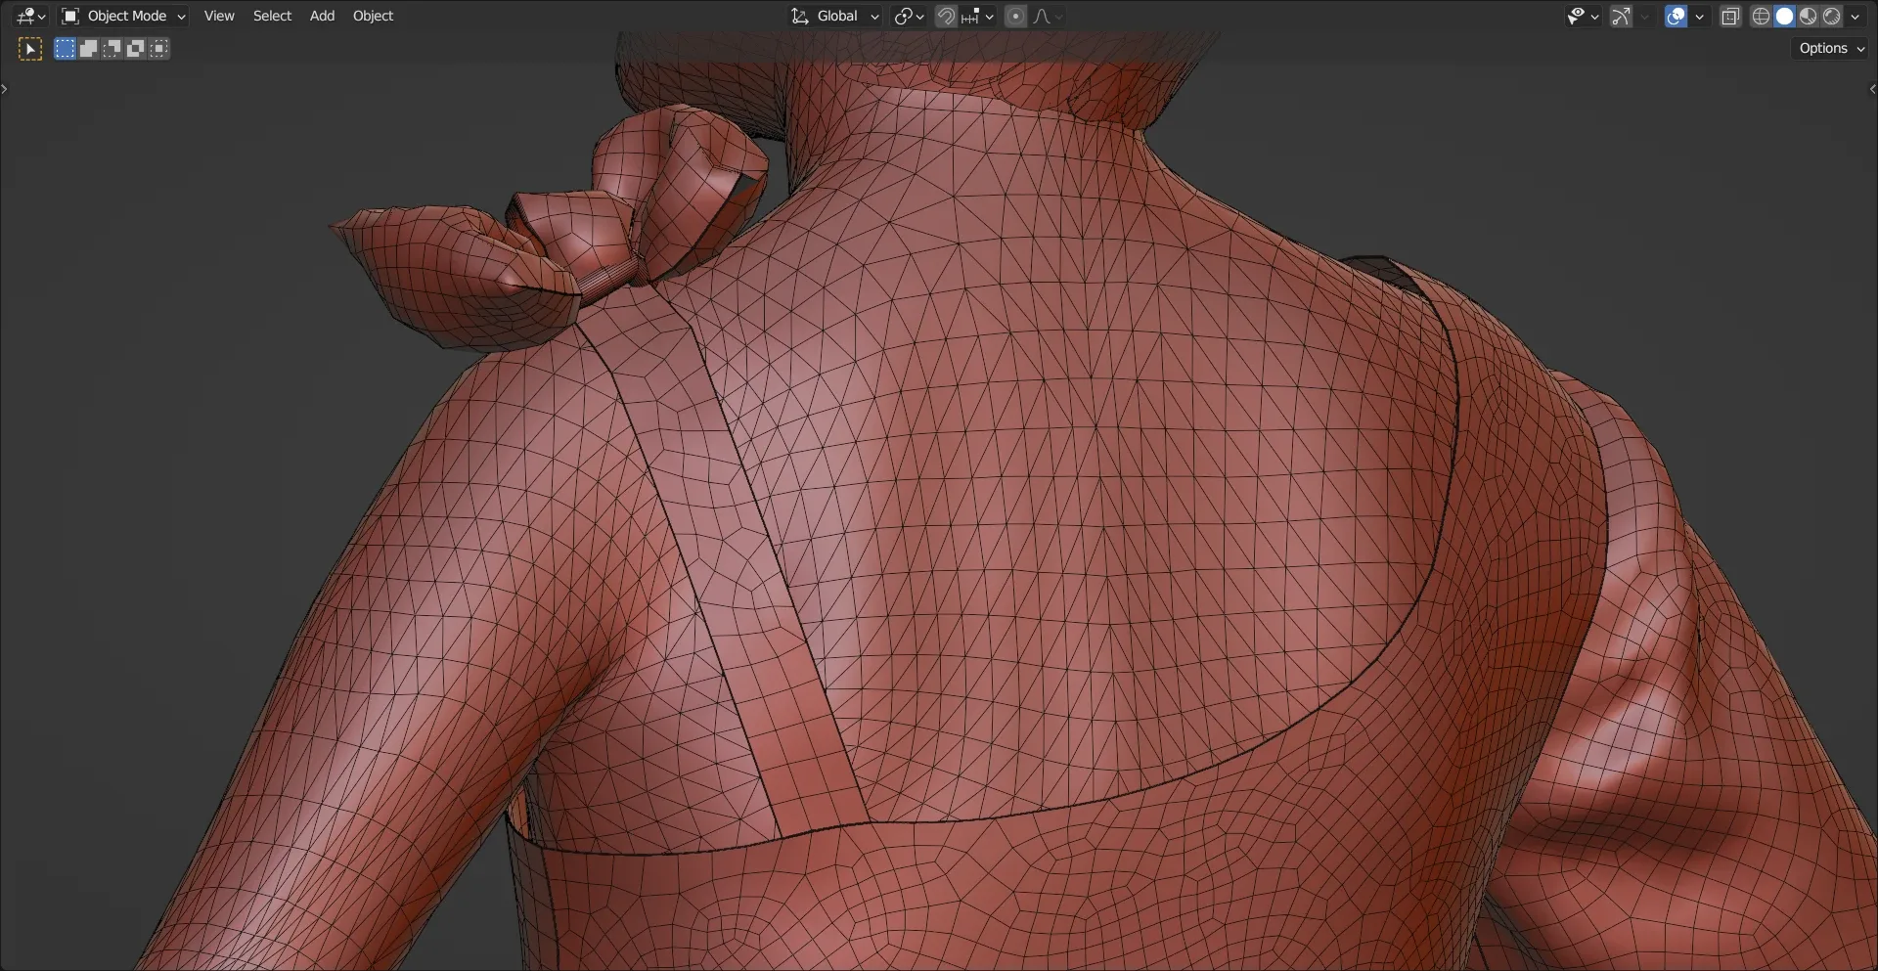Toggle snapping magnet icon
This screenshot has width=1878, height=971.
(946, 16)
